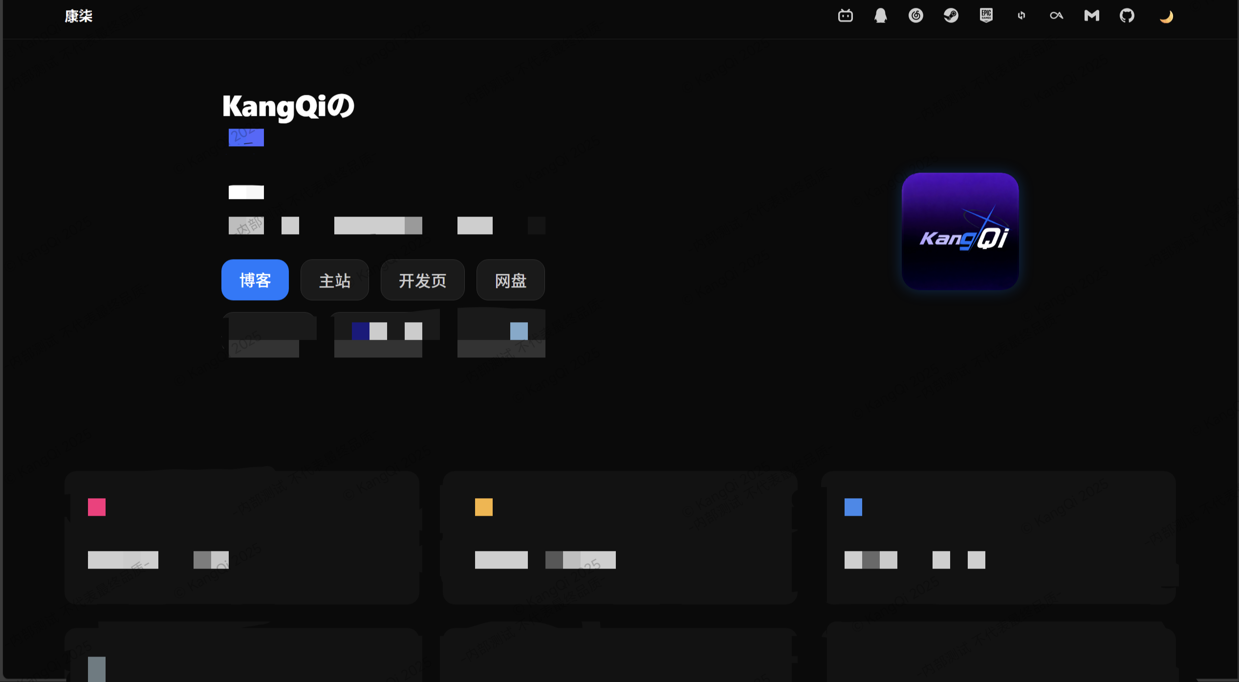Toggle dark mode with moon icon
The image size is (1239, 682).
pyautogui.click(x=1166, y=17)
